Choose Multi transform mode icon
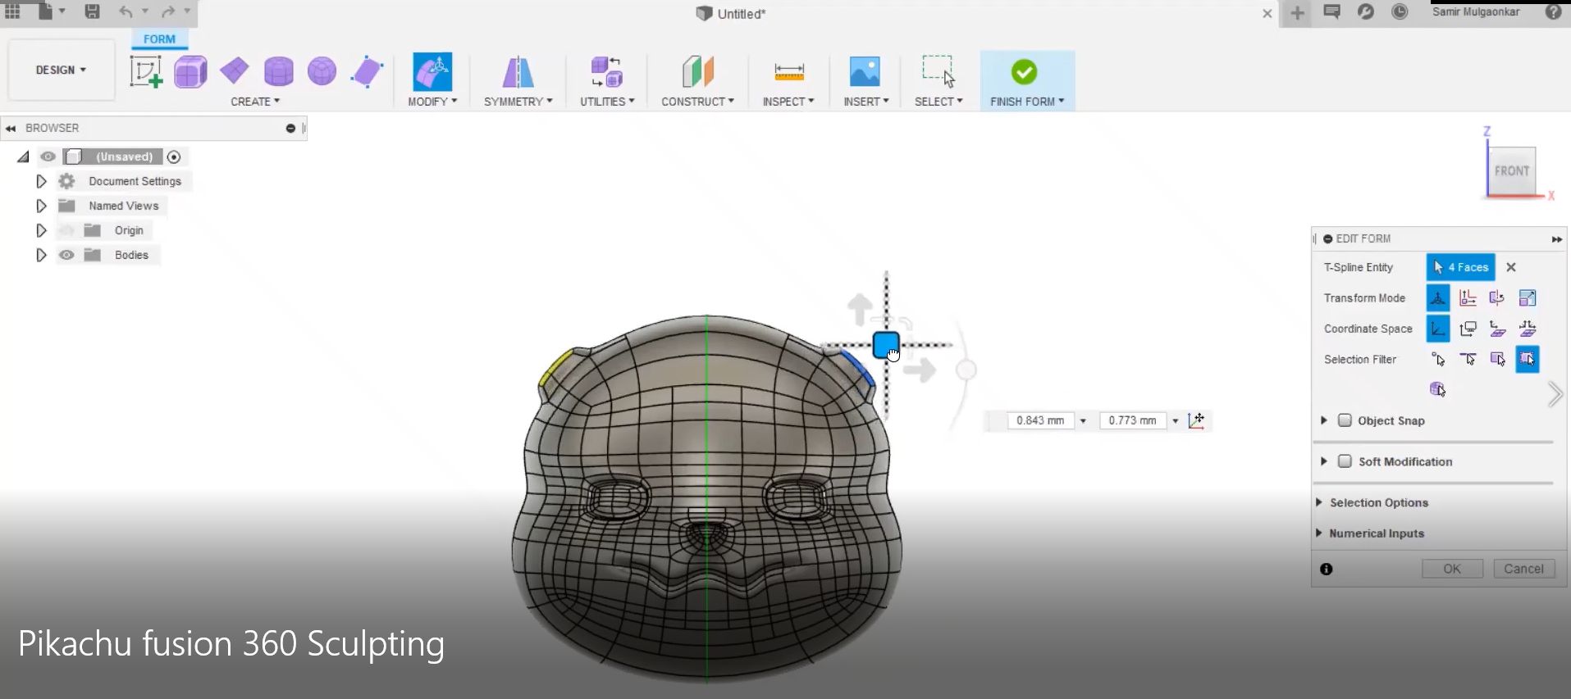 (1438, 297)
